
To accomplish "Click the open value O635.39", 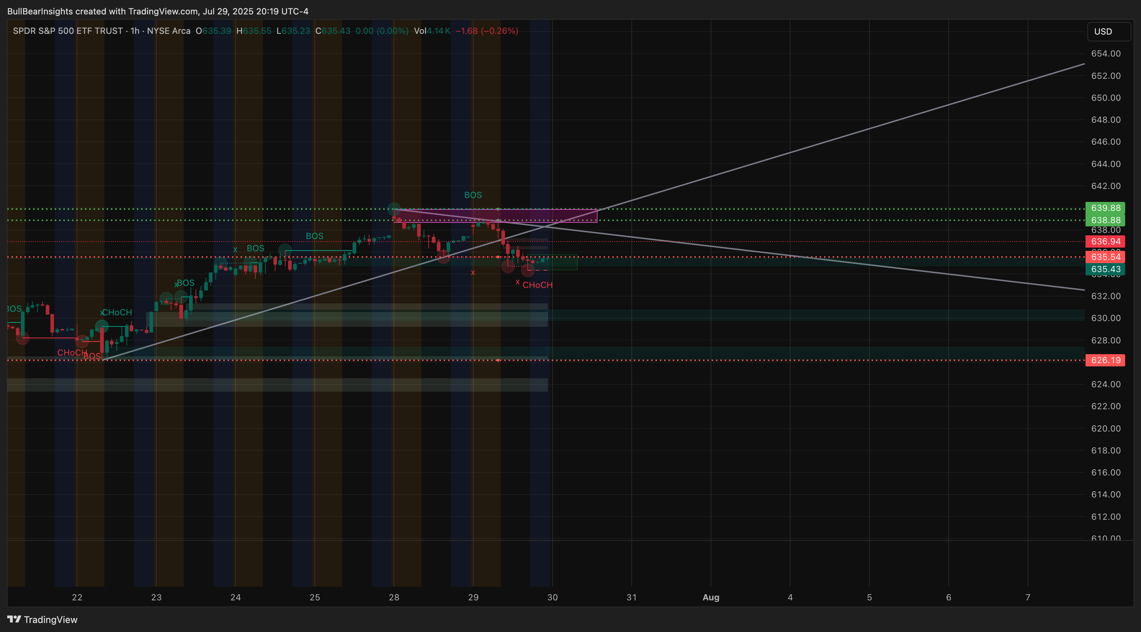I will pyautogui.click(x=214, y=31).
